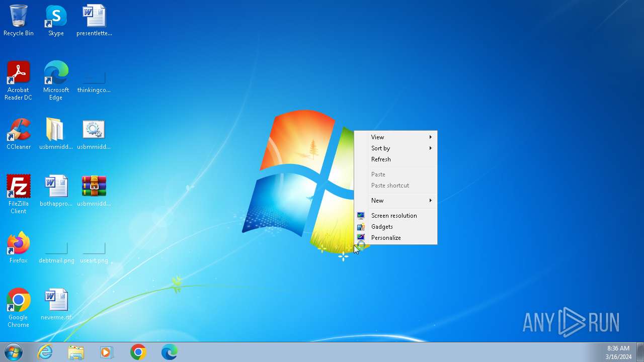
Task: Select the Skype shortcut on desktop
Action: 56,21
